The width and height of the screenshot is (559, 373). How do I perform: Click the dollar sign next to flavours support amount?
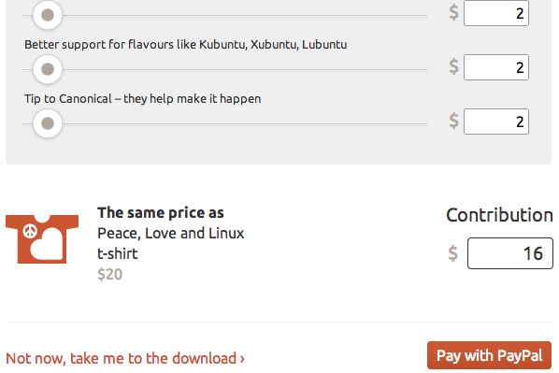(453, 66)
